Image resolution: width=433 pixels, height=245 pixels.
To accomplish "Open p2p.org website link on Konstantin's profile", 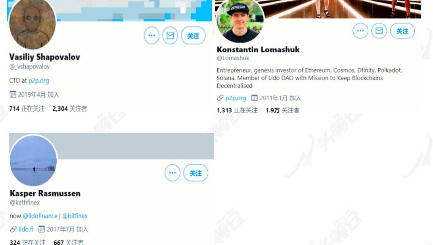I will coord(236,98).
